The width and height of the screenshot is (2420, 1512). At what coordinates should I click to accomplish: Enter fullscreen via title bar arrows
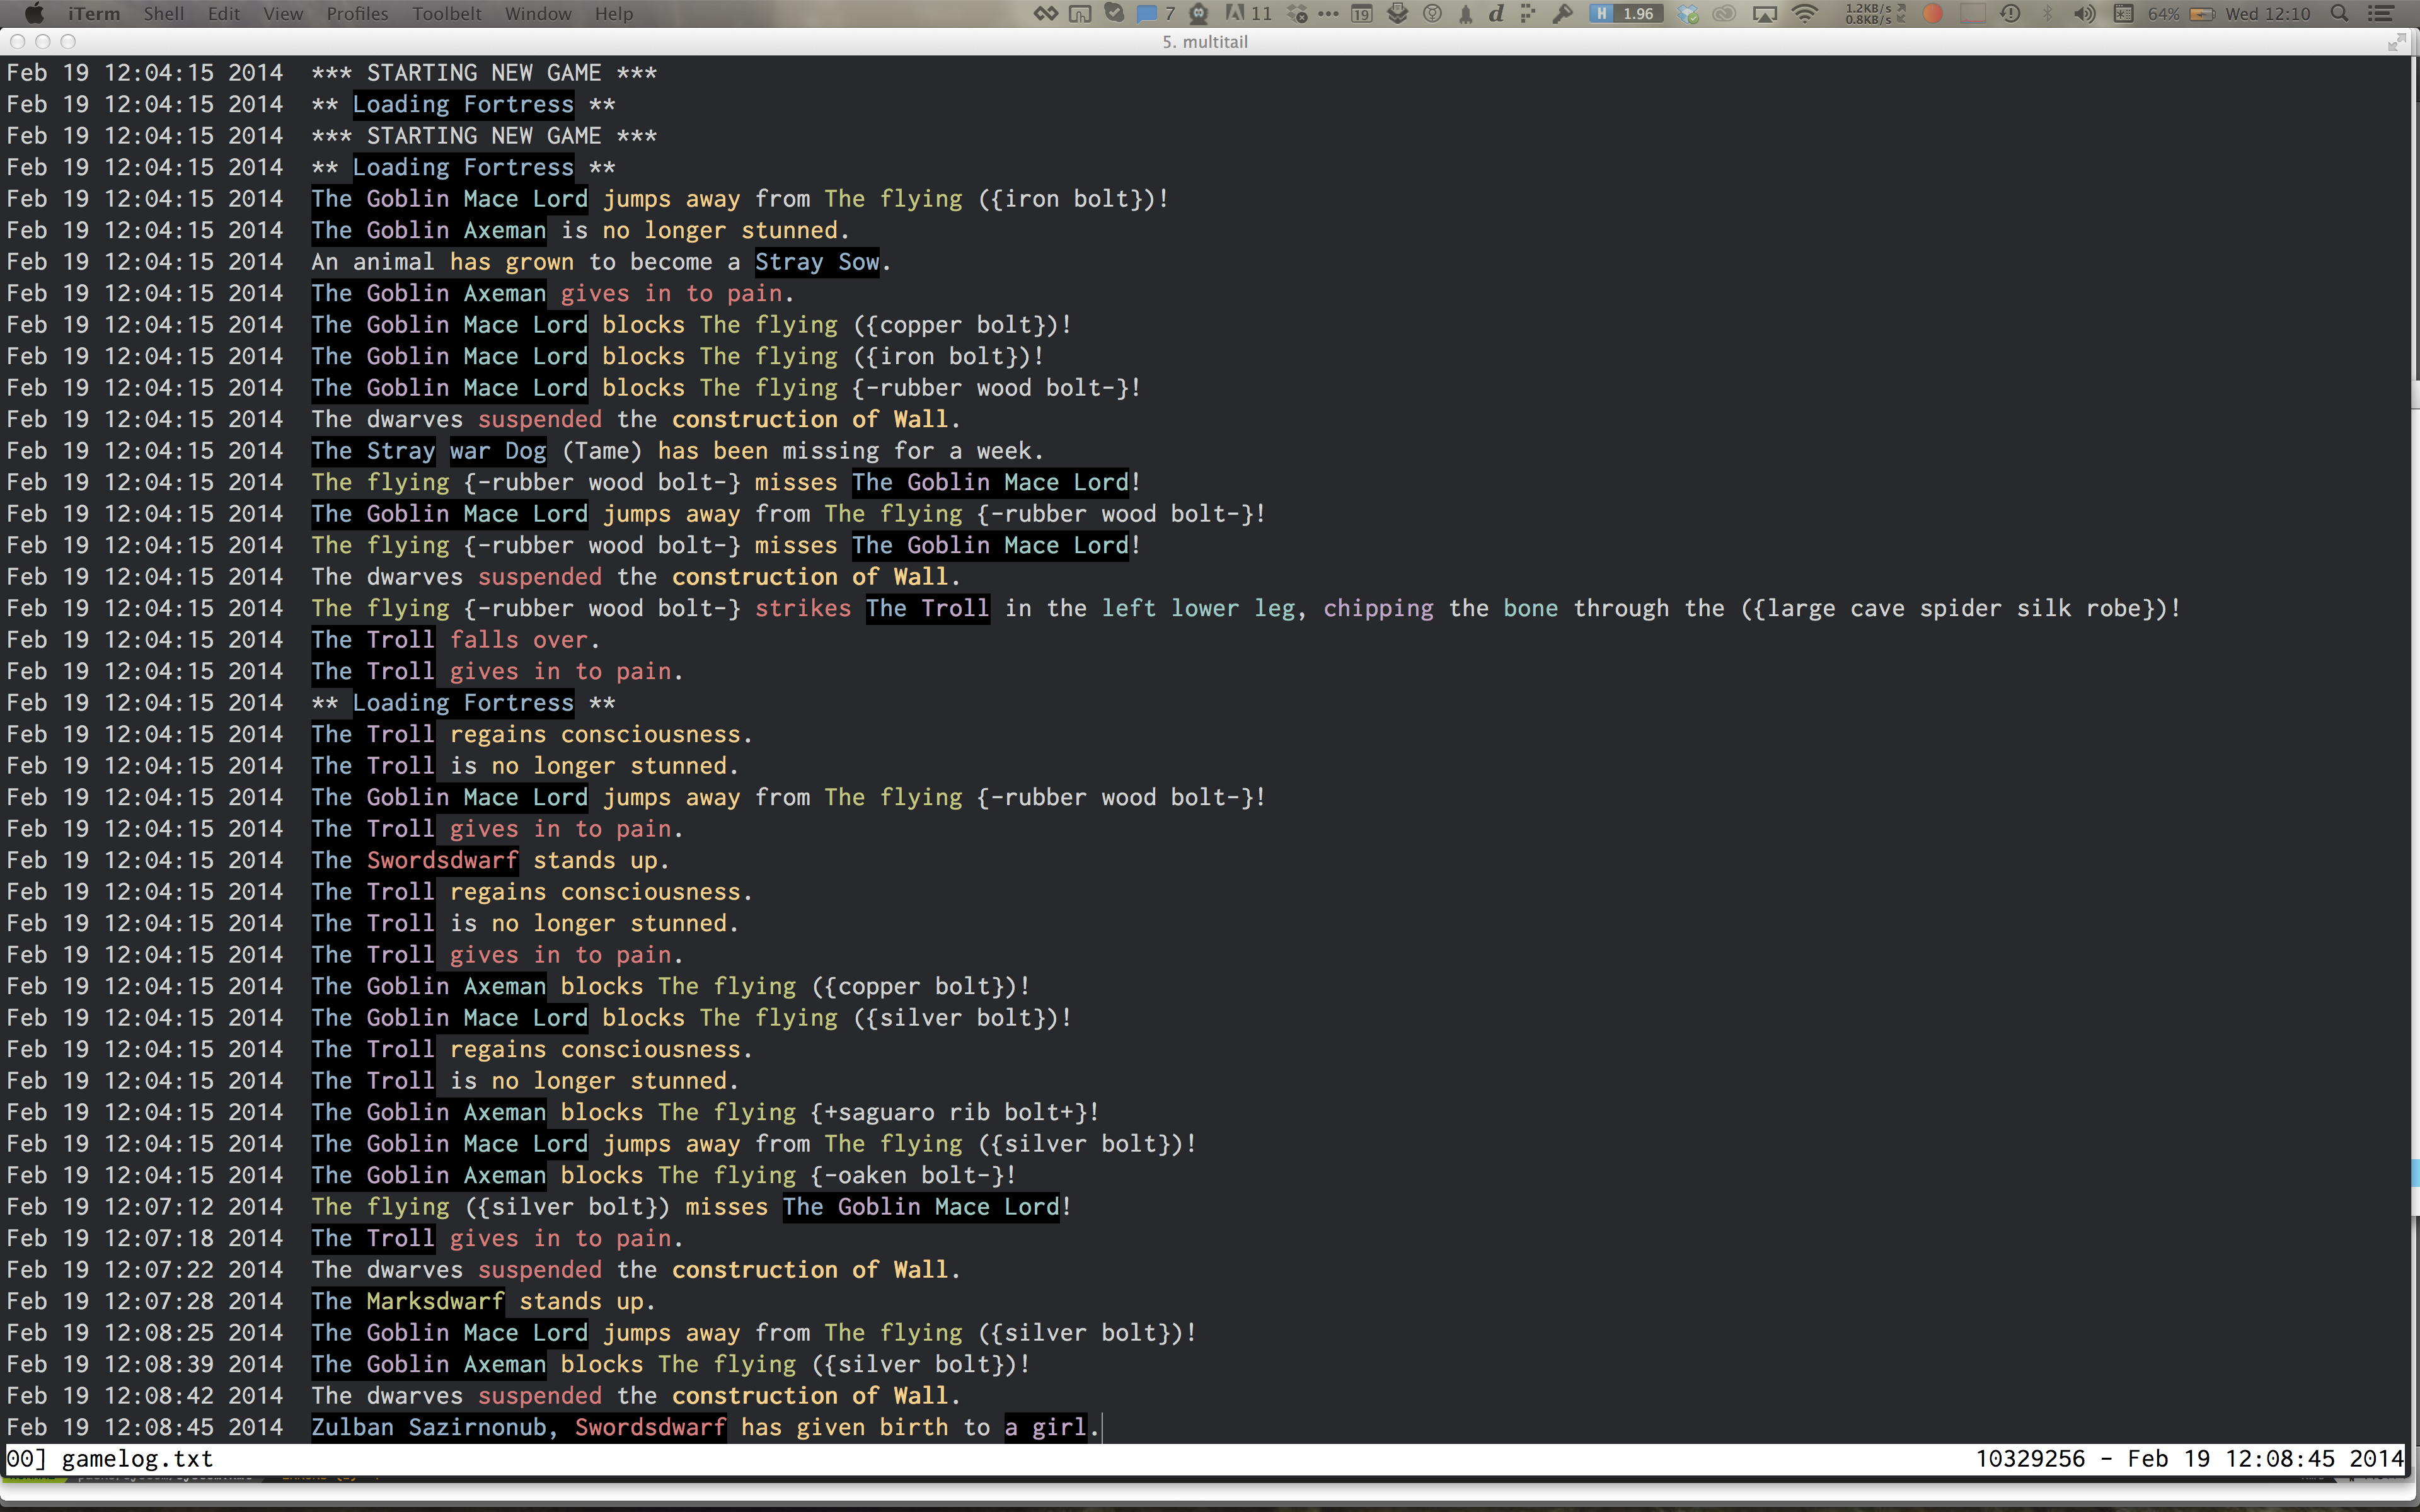click(x=2396, y=41)
